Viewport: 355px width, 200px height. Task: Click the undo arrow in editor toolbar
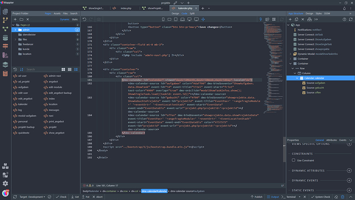click(x=84, y=20)
